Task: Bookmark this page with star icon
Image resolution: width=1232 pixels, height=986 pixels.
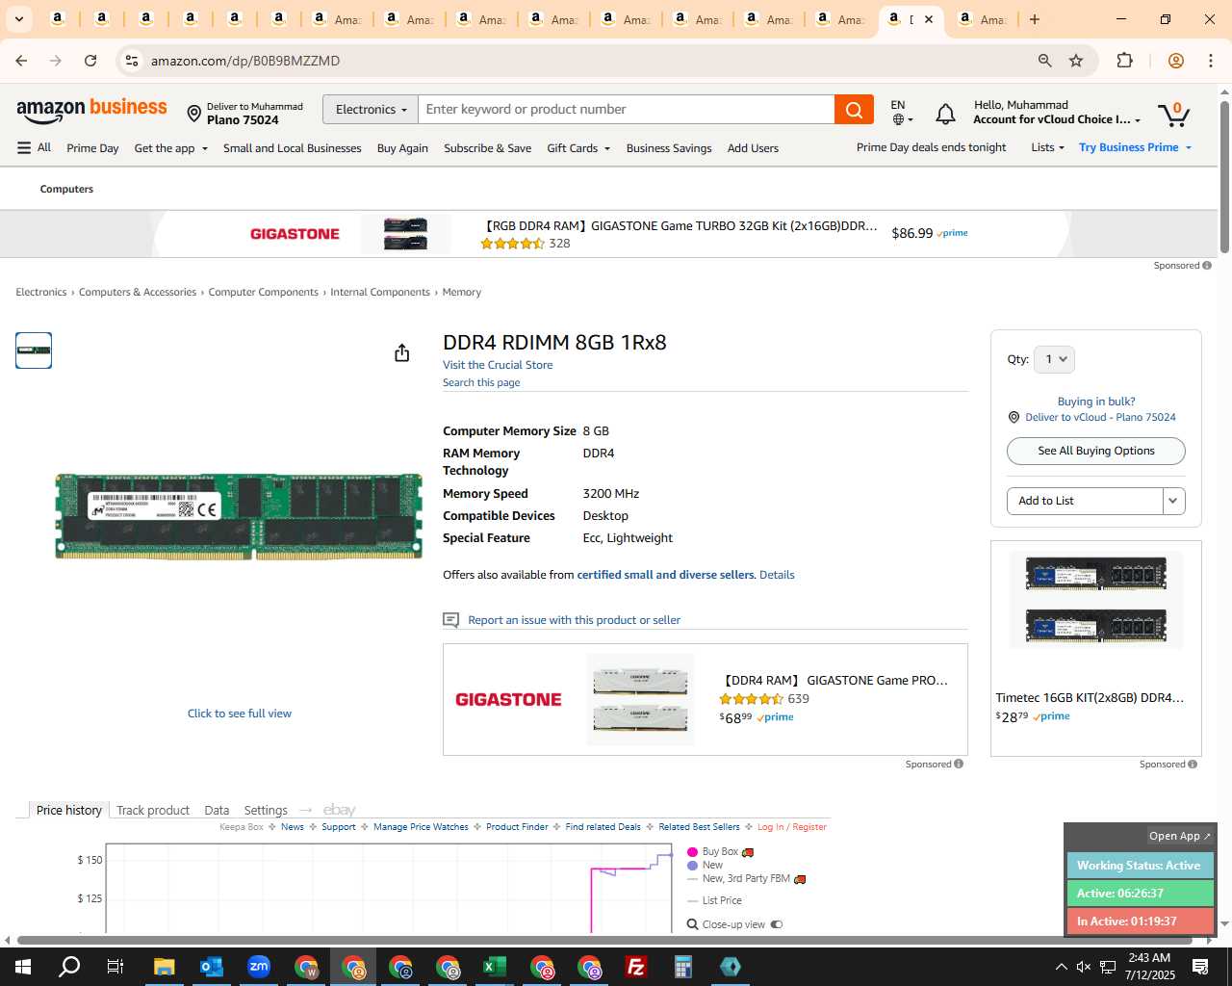Action: tap(1076, 61)
